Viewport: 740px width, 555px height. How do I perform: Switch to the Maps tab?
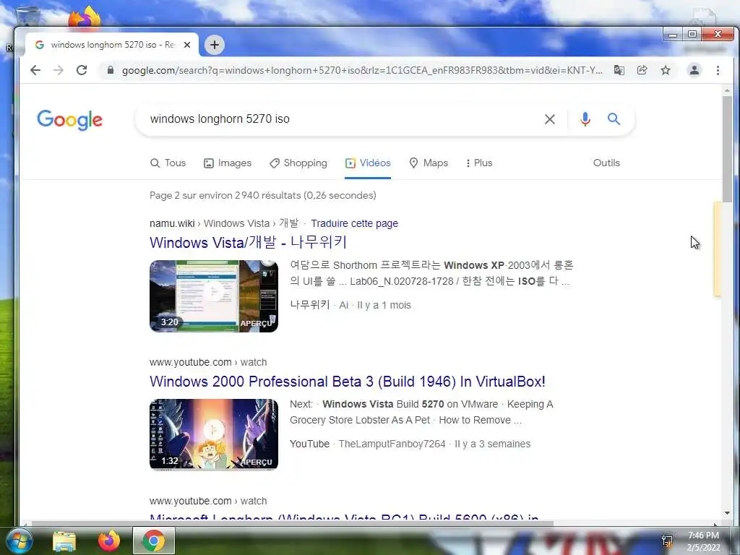tap(429, 163)
